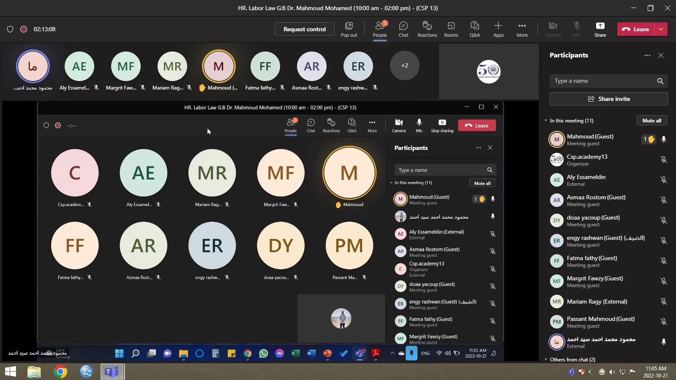Click the Request control button

pos(304,29)
